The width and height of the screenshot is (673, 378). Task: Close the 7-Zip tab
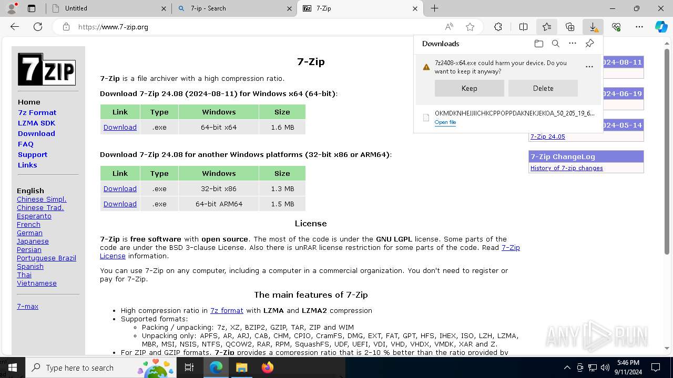(415, 8)
